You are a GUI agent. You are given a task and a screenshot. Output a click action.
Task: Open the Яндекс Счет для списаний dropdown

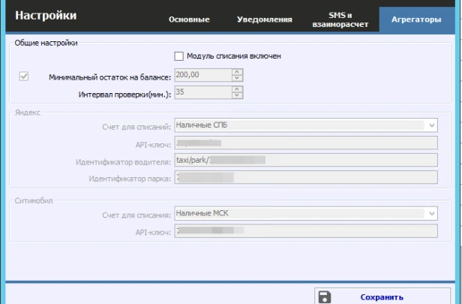coord(432,125)
